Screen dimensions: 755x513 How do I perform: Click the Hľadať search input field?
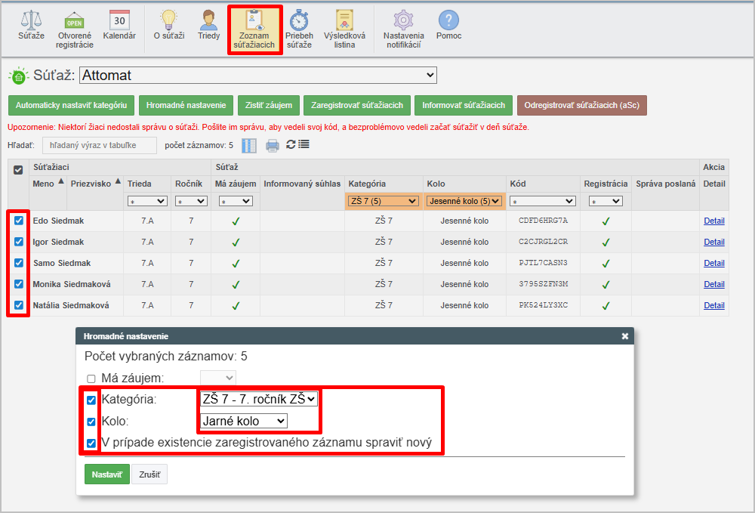[x=100, y=145]
